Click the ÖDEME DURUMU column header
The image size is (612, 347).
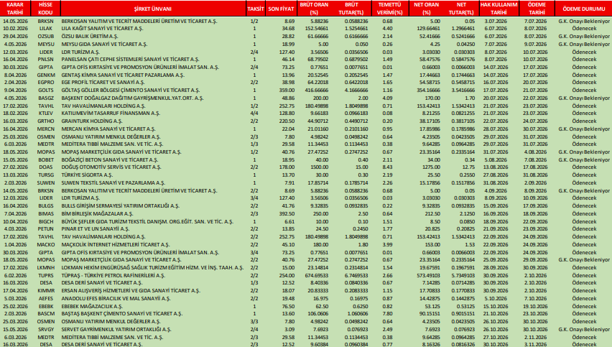pos(583,9)
